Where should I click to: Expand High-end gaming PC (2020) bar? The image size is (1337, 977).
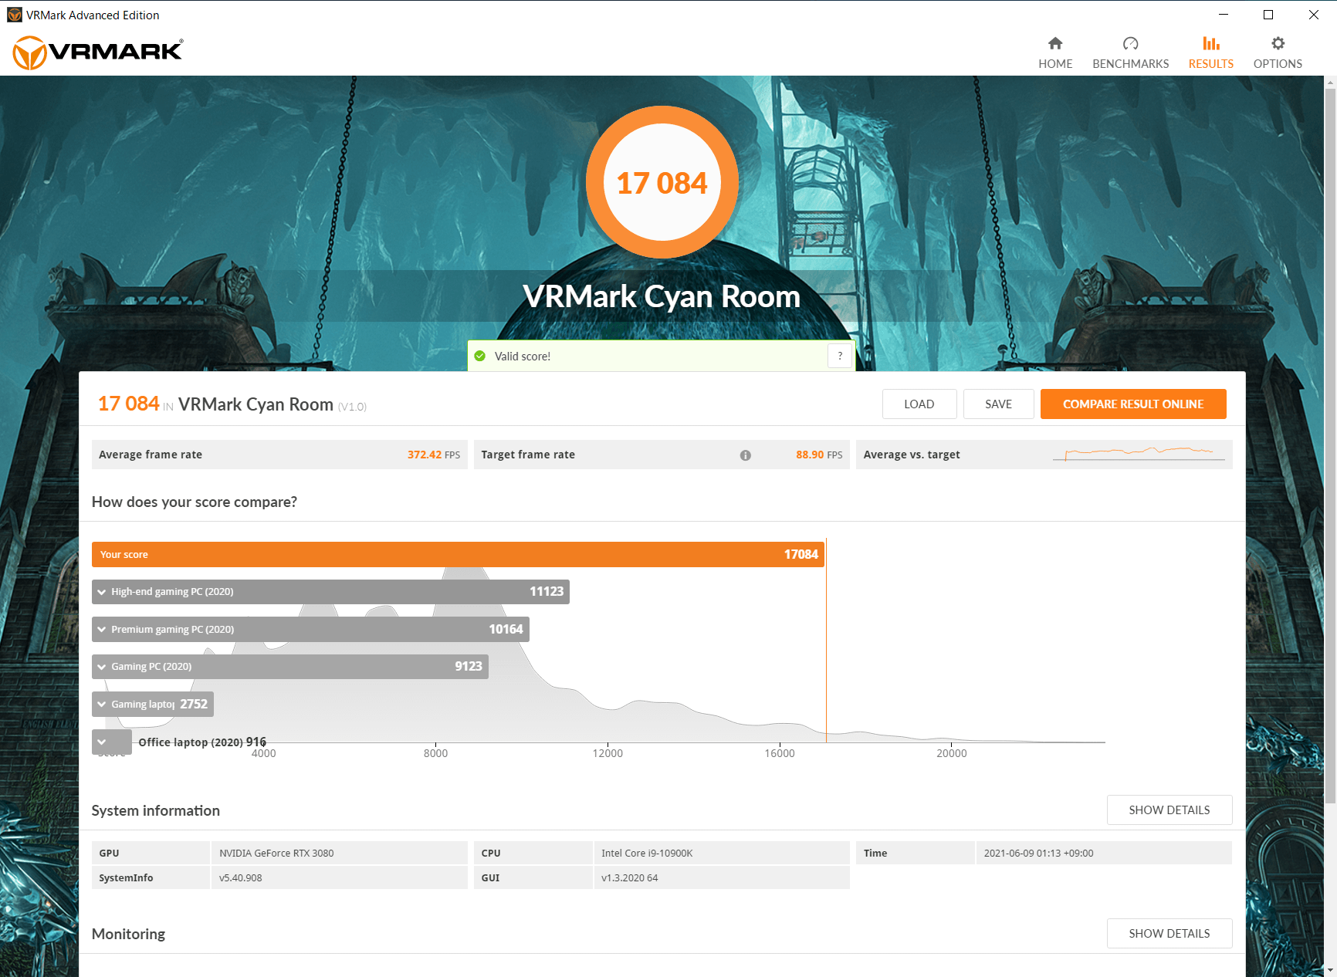330,592
